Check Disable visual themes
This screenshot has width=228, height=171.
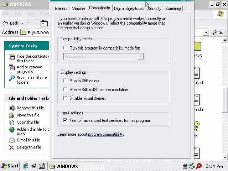tap(65, 98)
